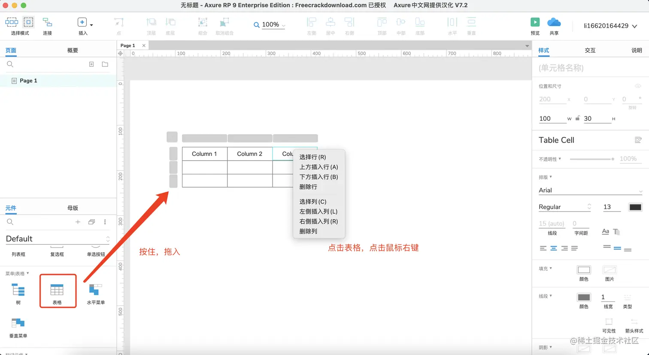649x355 pixels.
Task: Click the search icon in pages panel
Action: click(10, 64)
